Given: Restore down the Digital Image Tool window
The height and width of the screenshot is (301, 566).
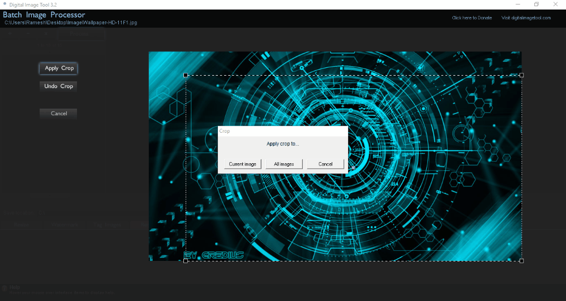Looking at the screenshot, I should coord(537,5).
